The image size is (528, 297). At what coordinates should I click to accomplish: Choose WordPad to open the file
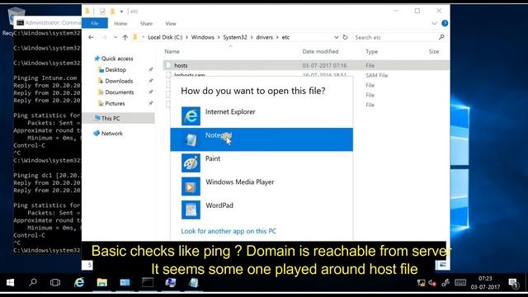[262, 210]
